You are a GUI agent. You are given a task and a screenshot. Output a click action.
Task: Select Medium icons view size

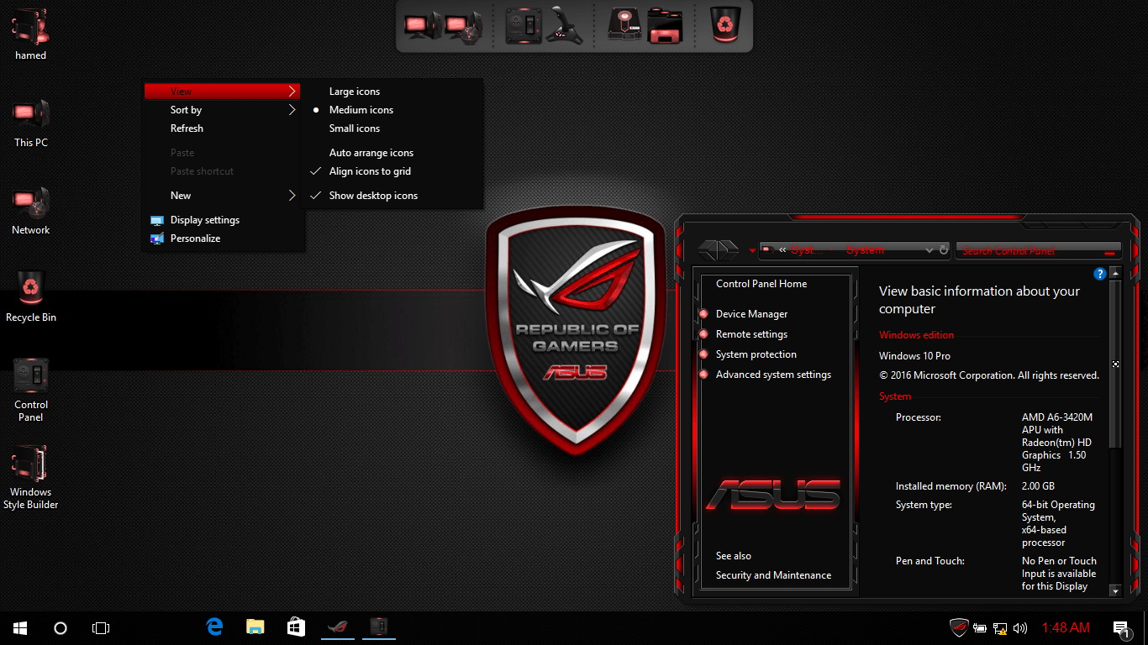361,109
